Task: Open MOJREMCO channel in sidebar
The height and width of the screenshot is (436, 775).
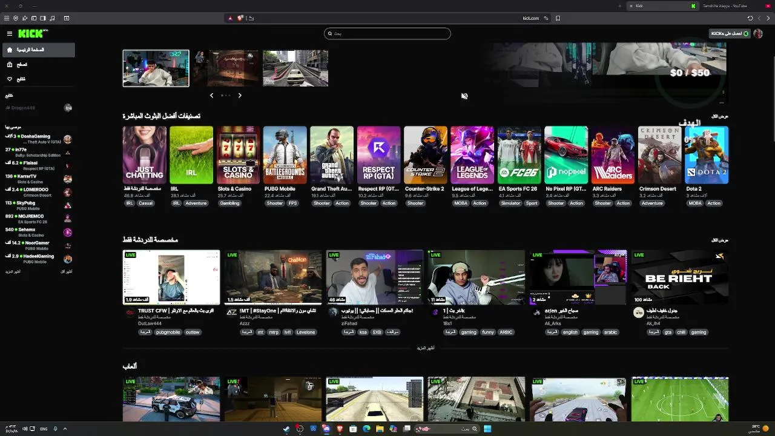Action: [38, 219]
